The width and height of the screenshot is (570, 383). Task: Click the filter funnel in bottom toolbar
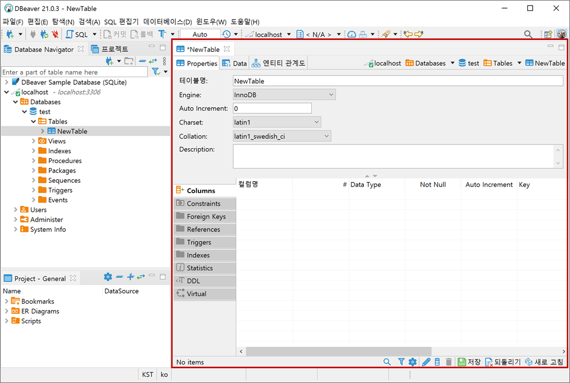tap(401, 362)
